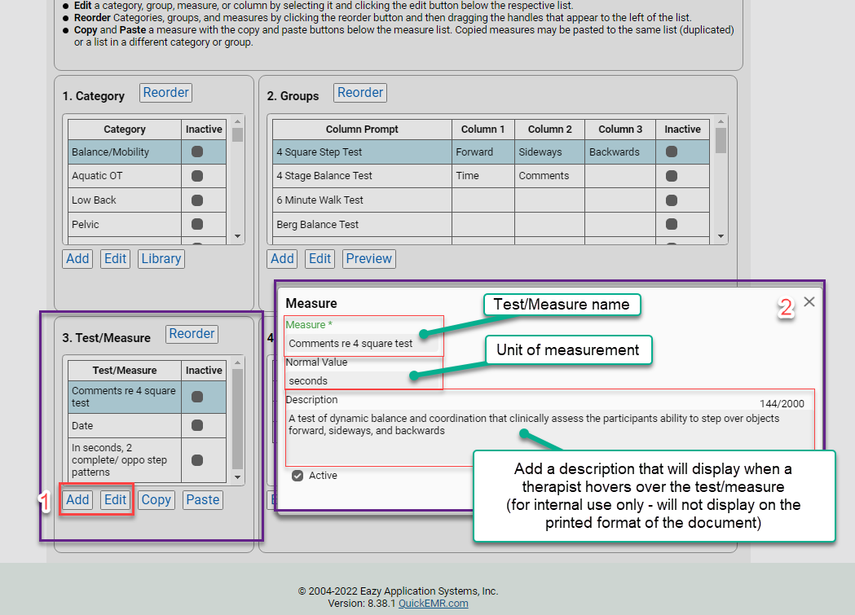Click scroll up arrow in Groups list
This screenshot has height=615, width=855.
click(x=721, y=121)
